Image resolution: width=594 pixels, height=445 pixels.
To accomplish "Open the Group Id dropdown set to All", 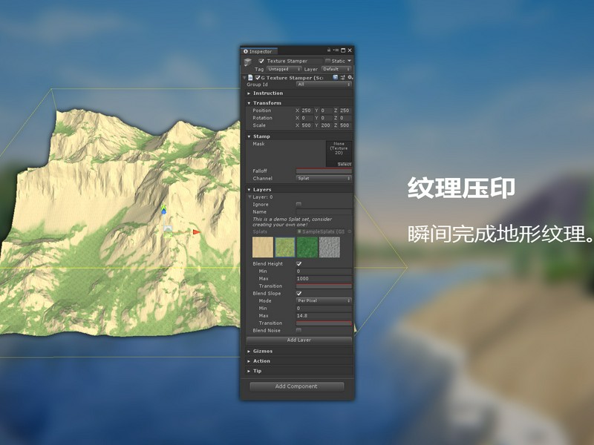I will pos(324,85).
